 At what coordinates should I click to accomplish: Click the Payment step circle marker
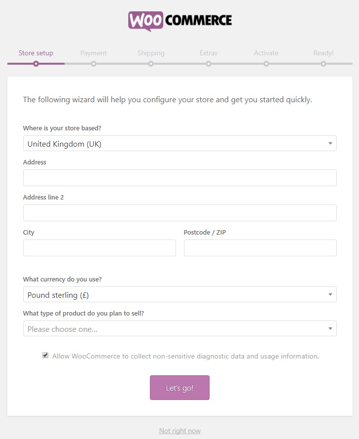[x=94, y=64]
